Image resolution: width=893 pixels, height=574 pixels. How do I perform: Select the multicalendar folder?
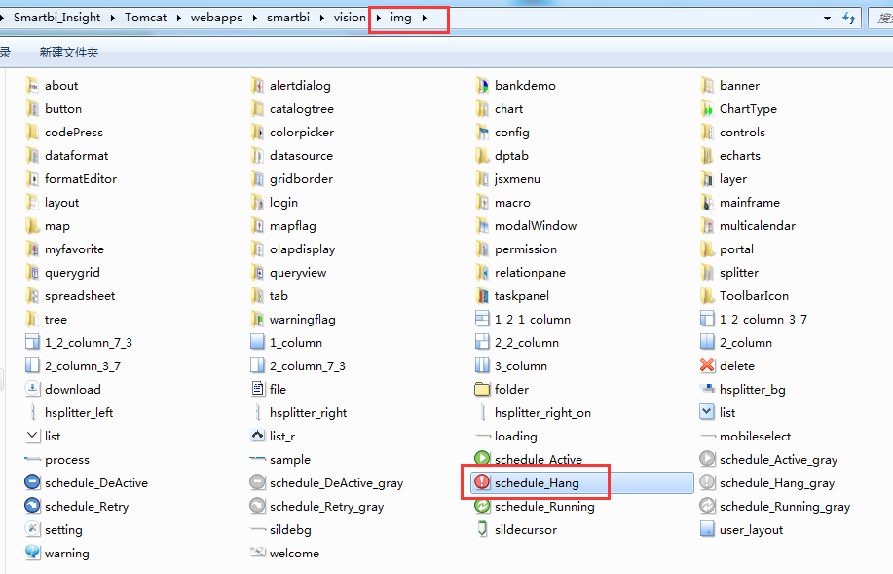(x=748, y=226)
